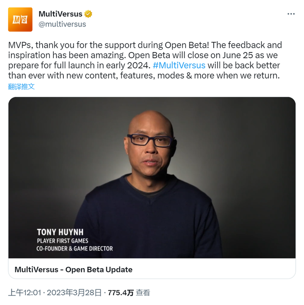Click 翻译推文 to translate the tweet
The image size is (304, 305).
pyautogui.click(x=21, y=87)
